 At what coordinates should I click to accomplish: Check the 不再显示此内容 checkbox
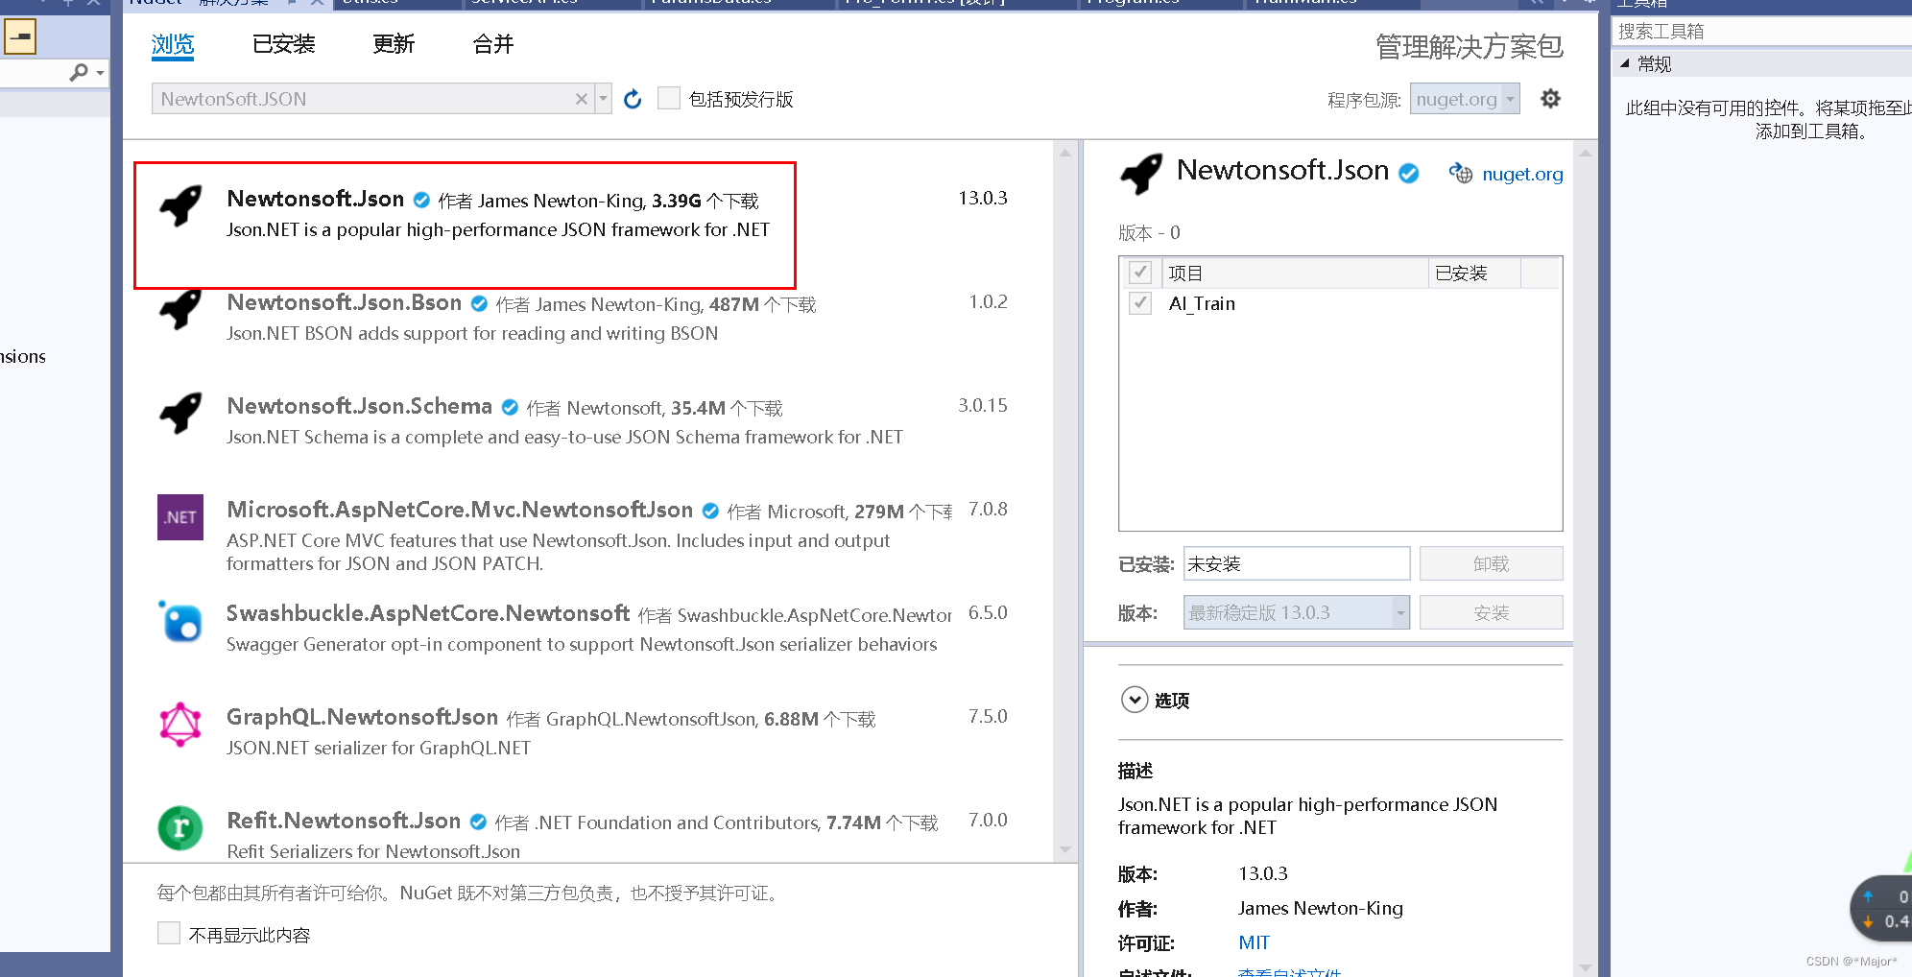point(169,933)
